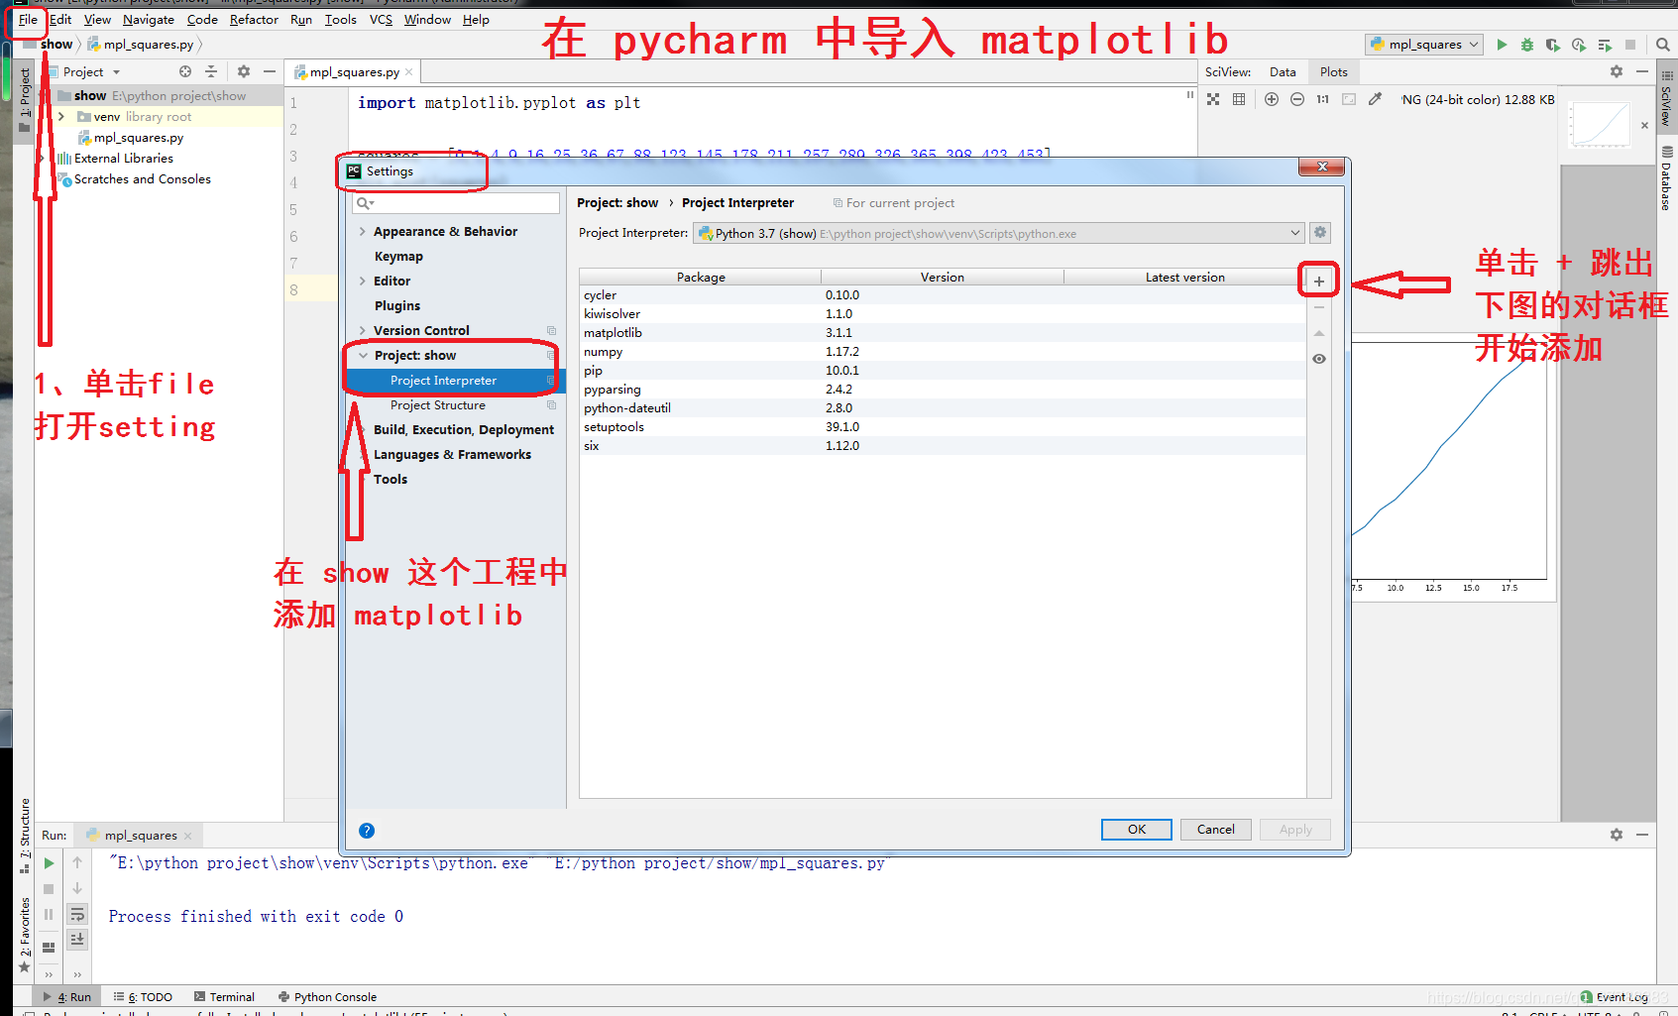Run mpl_squares with the green Run icon
This screenshot has height=1016, width=1678.
[1502, 45]
